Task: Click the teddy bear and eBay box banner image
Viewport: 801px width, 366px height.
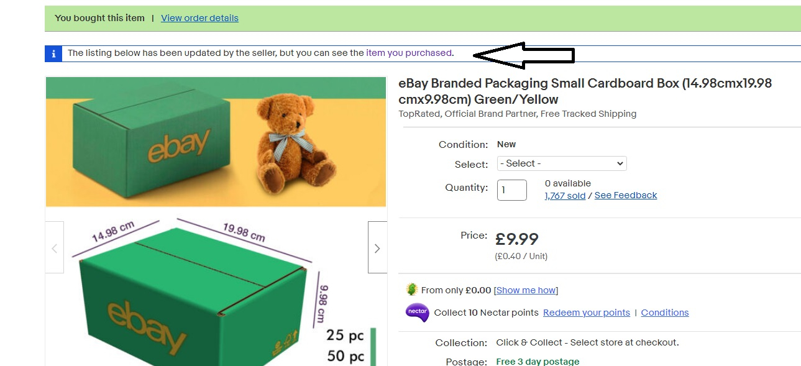Action: click(216, 142)
